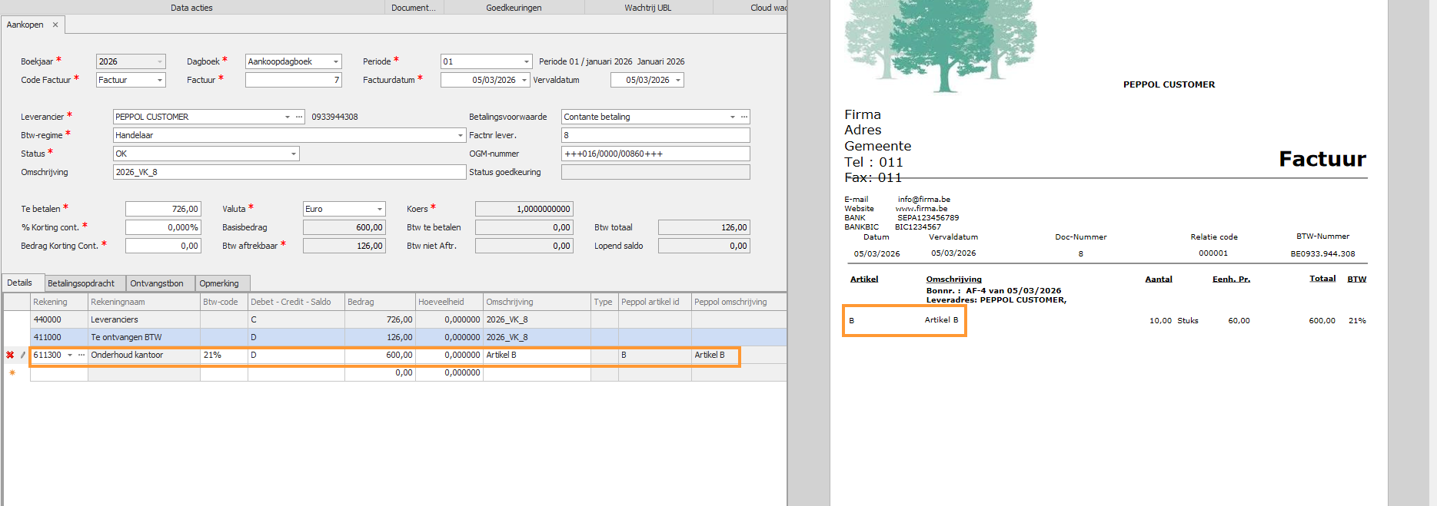The image size is (1437, 506).
Task: Click the tree logo on the invoice preview
Action: [940, 42]
